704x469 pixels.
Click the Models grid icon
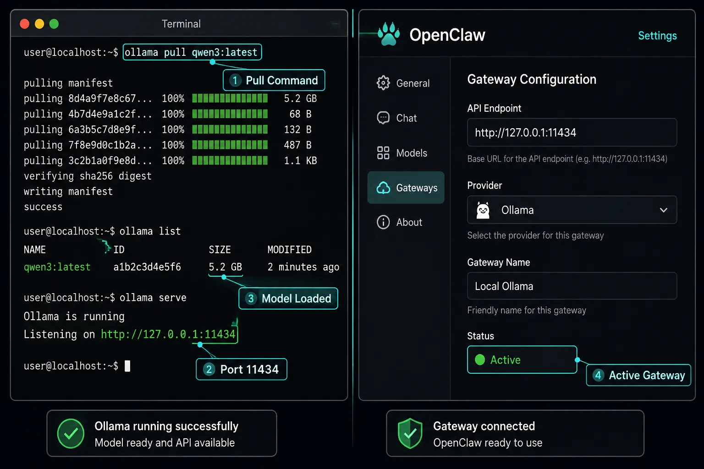point(383,153)
